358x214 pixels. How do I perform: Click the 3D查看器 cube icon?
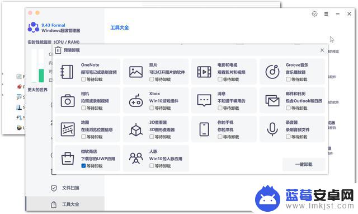click(136, 129)
